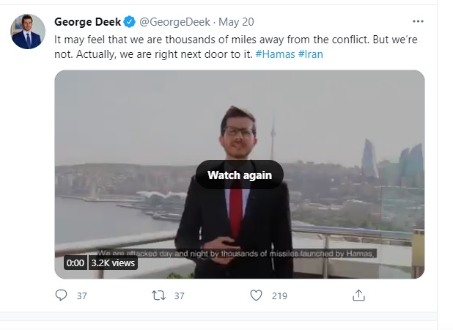Screen dimensions: 453x330
Task: Retweet using the arrows icon
Action: point(158,296)
